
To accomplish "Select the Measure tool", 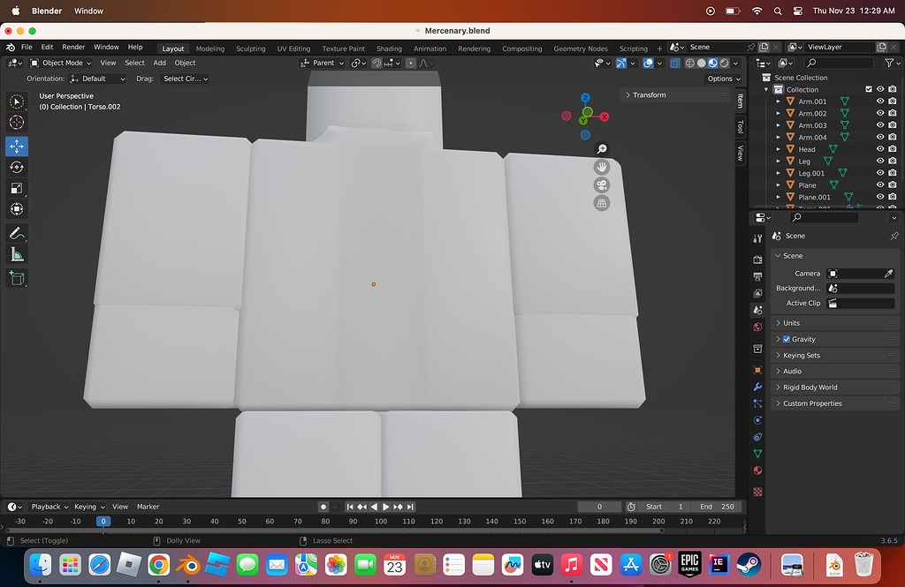I will point(16,254).
